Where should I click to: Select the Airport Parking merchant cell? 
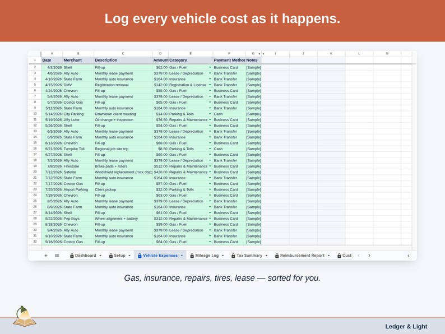[x=78, y=189]
